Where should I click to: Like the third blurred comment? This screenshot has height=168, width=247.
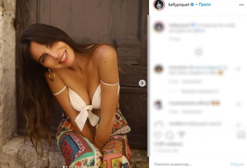tap(238, 104)
